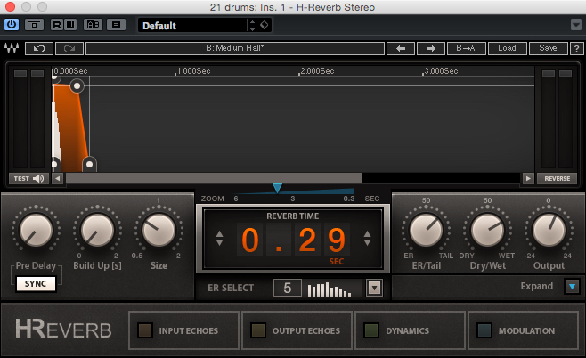Toggle the REVERSE button

coord(558,179)
